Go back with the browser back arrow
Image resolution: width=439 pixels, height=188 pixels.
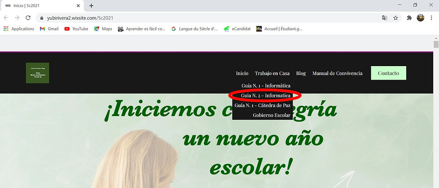tap(6, 18)
